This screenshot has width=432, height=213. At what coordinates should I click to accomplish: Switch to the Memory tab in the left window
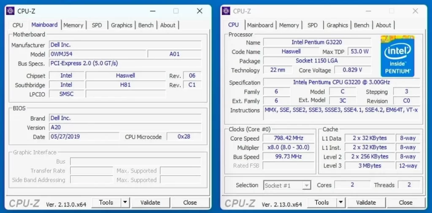tap(73, 25)
